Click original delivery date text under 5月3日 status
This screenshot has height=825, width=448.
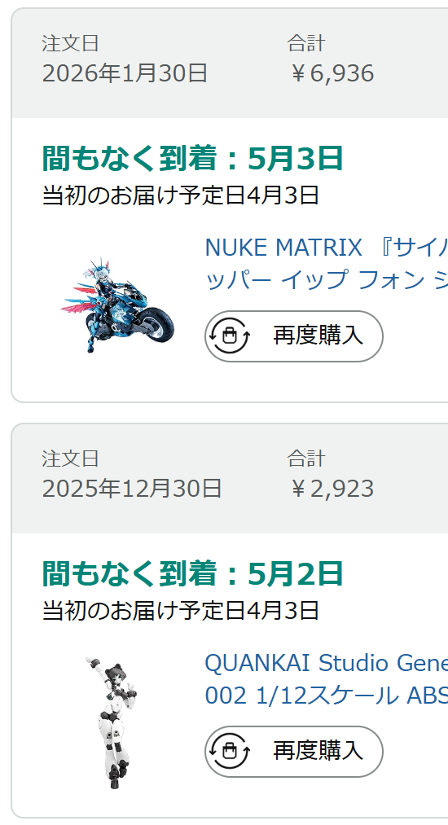pos(181,195)
